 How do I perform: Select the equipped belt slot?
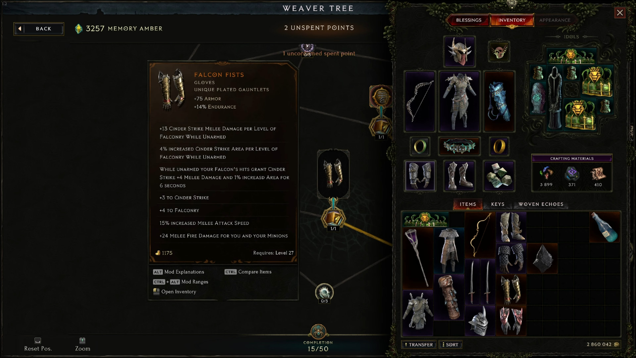point(459,146)
